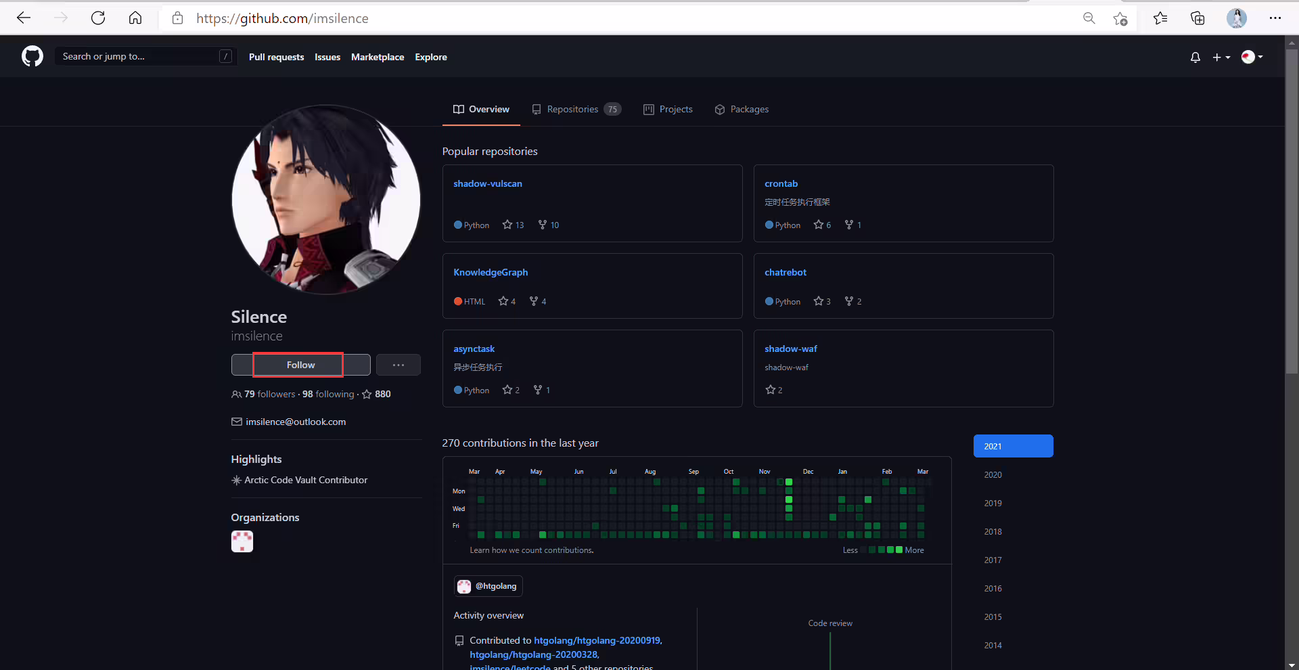Select the 2019 contribution year

click(993, 503)
